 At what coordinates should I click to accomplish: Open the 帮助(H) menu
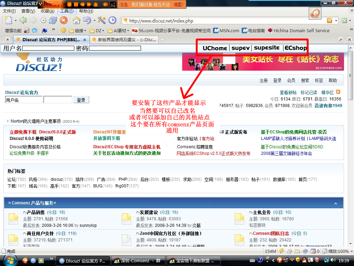coord(86,11)
